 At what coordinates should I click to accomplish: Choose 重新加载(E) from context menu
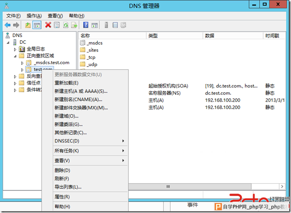[90, 83]
